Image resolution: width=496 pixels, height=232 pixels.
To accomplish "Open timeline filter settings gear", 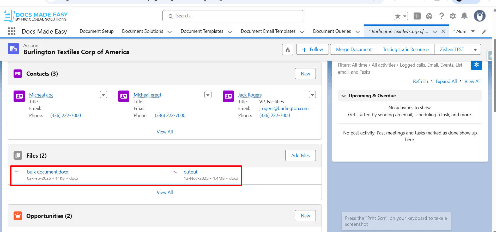I will pos(476,65).
